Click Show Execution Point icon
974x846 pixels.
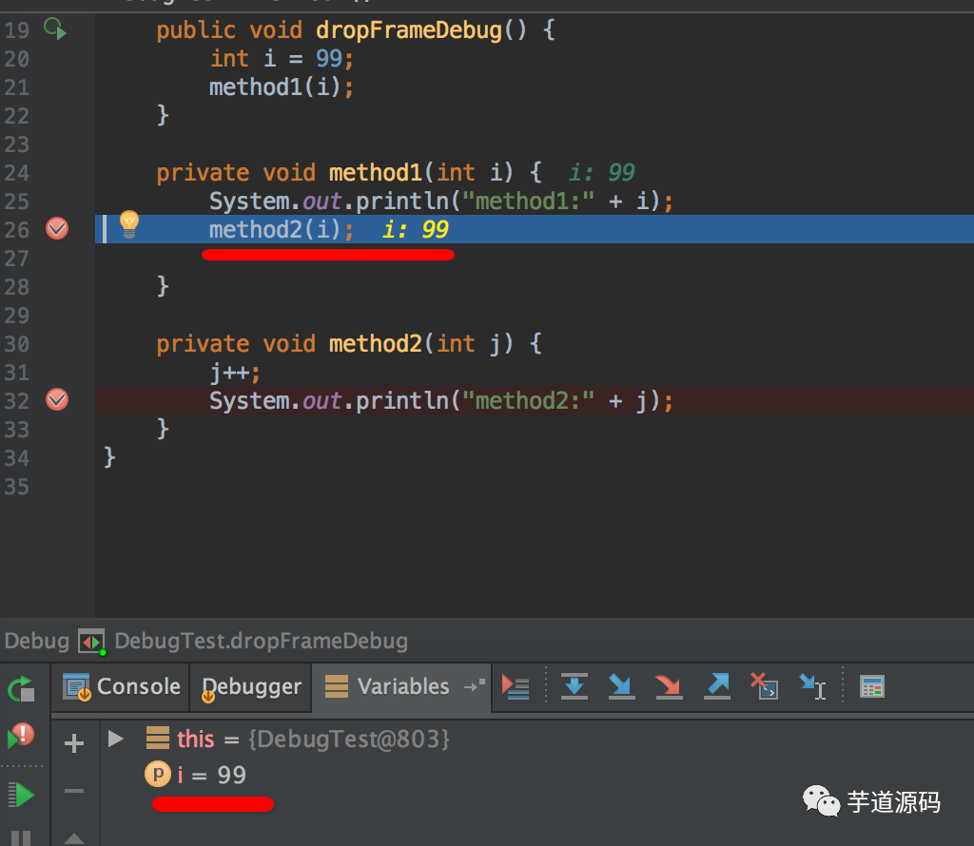coord(515,686)
